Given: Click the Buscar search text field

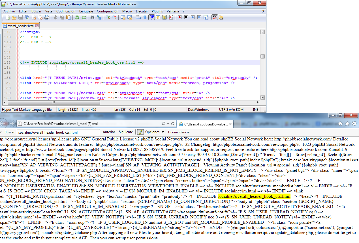Looking at the screenshot, I should (x=58, y=132).
